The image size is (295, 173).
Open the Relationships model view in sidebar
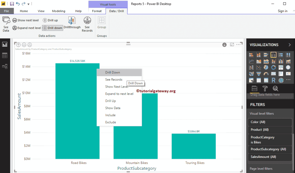coord(5,67)
